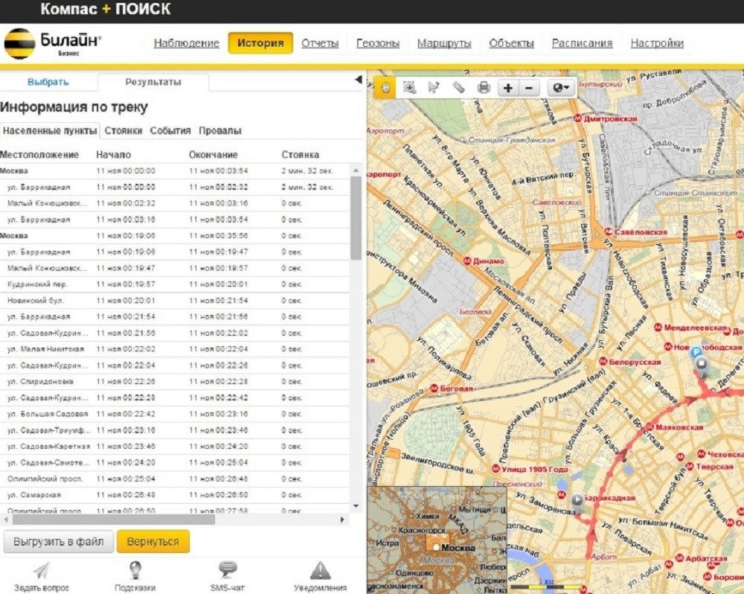Image resolution: width=744 pixels, height=594 pixels.
Task: Go to Наблюдение section
Action: pyautogui.click(x=187, y=43)
